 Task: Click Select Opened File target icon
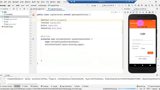tap(14, 9)
